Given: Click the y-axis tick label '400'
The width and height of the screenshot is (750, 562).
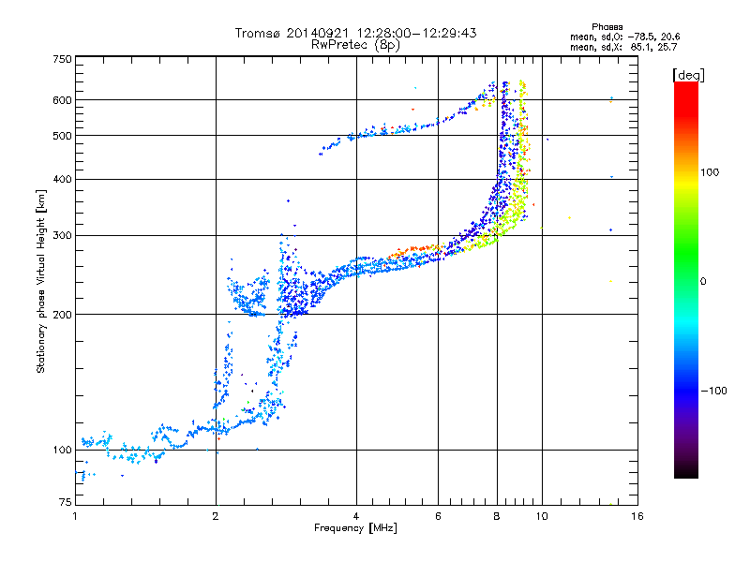Looking at the screenshot, I should click(62, 179).
